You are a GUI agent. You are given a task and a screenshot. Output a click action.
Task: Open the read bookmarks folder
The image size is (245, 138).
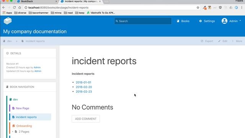point(68,13)
